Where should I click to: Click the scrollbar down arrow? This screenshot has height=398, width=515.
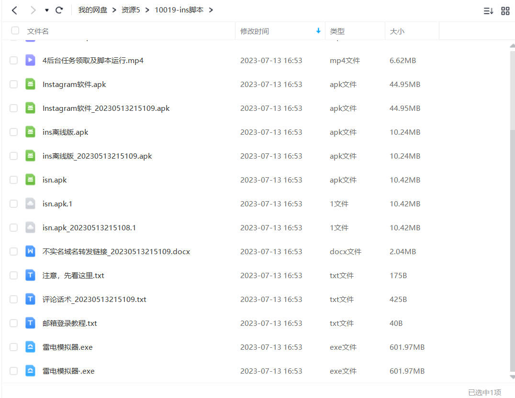tap(513, 377)
